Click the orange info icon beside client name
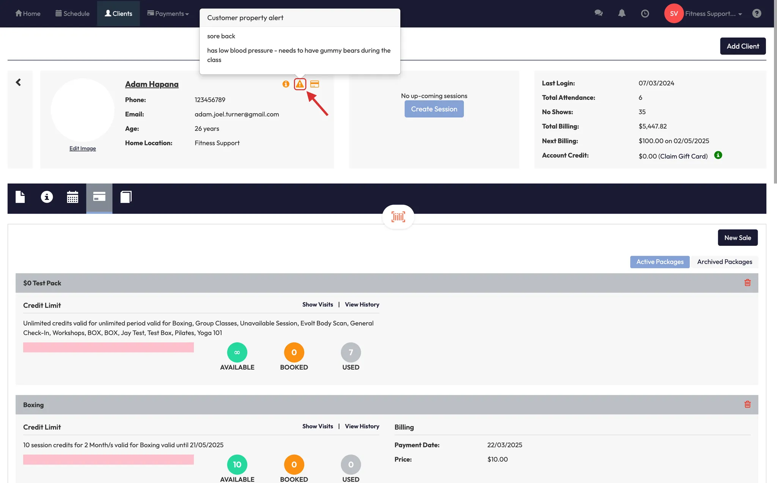777x483 pixels. pos(286,84)
